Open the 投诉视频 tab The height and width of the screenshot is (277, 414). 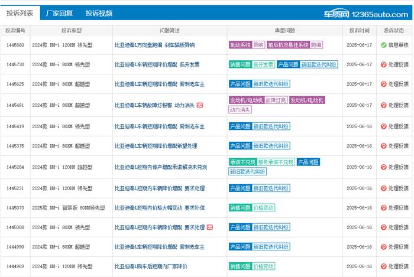(x=99, y=13)
